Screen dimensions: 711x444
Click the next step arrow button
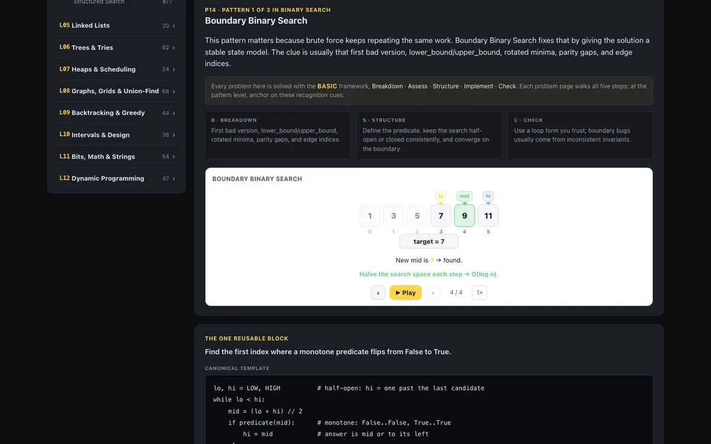pos(433,292)
